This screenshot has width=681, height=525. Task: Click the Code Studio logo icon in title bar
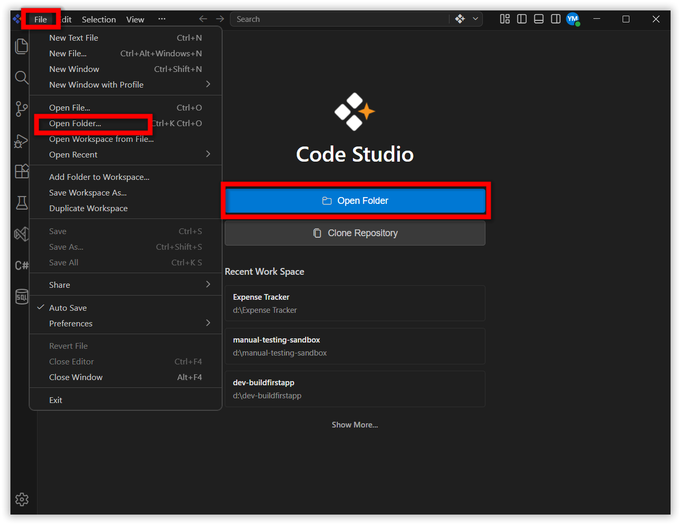[17, 19]
